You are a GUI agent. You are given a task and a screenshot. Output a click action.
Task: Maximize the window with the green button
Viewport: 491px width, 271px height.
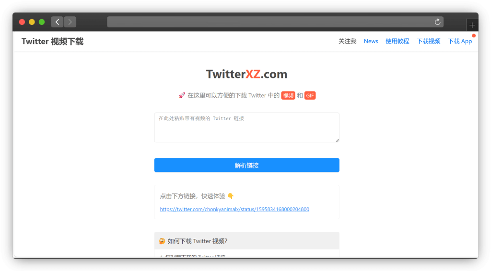coord(42,22)
